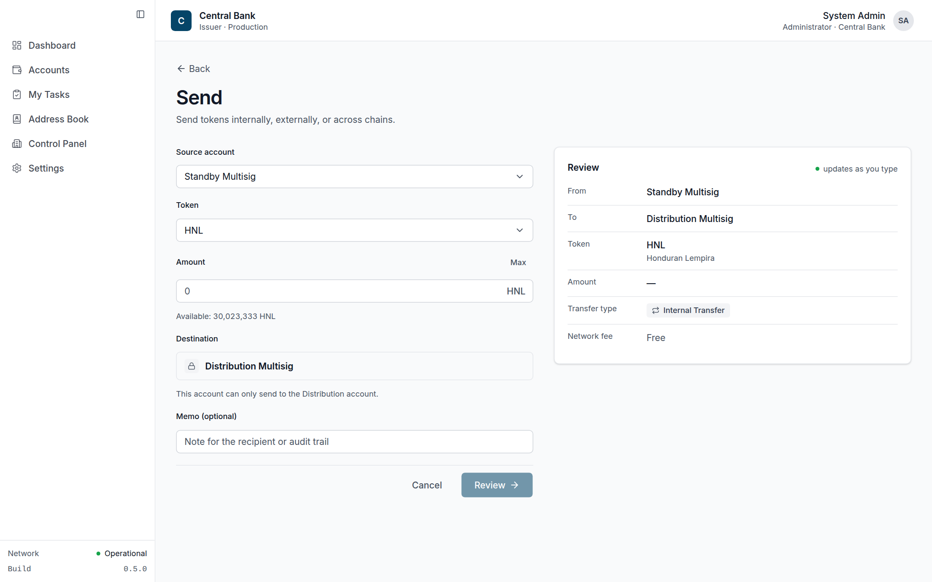Click the Build version 0.5.0
This screenshot has height=582, width=932.
pyautogui.click(x=135, y=569)
